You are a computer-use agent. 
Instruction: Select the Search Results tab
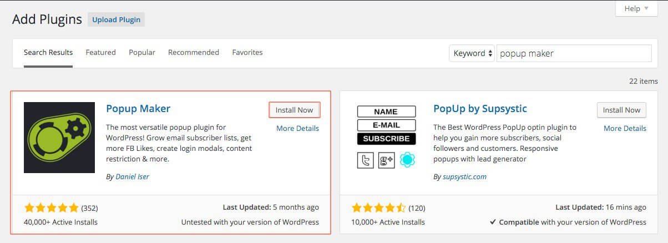pos(48,52)
